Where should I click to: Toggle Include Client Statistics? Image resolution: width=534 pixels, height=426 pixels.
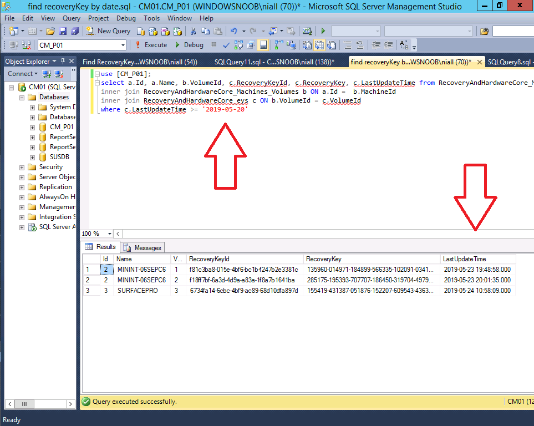[291, 45]
